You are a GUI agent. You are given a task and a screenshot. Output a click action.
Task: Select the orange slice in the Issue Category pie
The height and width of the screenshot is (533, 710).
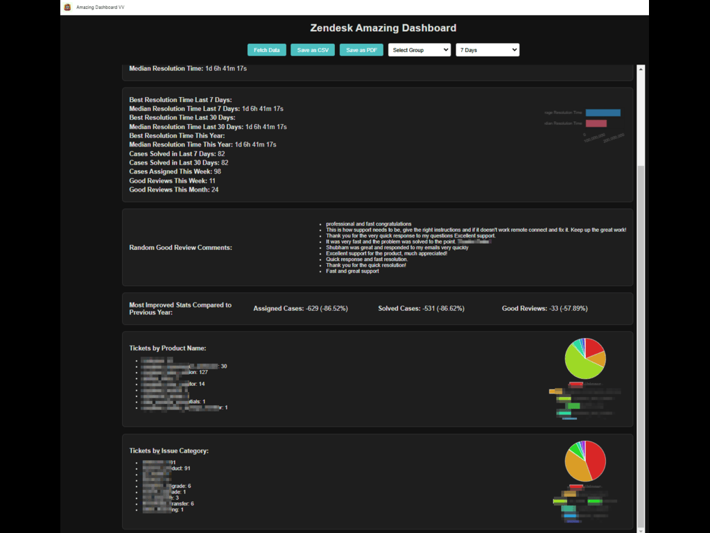click(x=576, y=466)
